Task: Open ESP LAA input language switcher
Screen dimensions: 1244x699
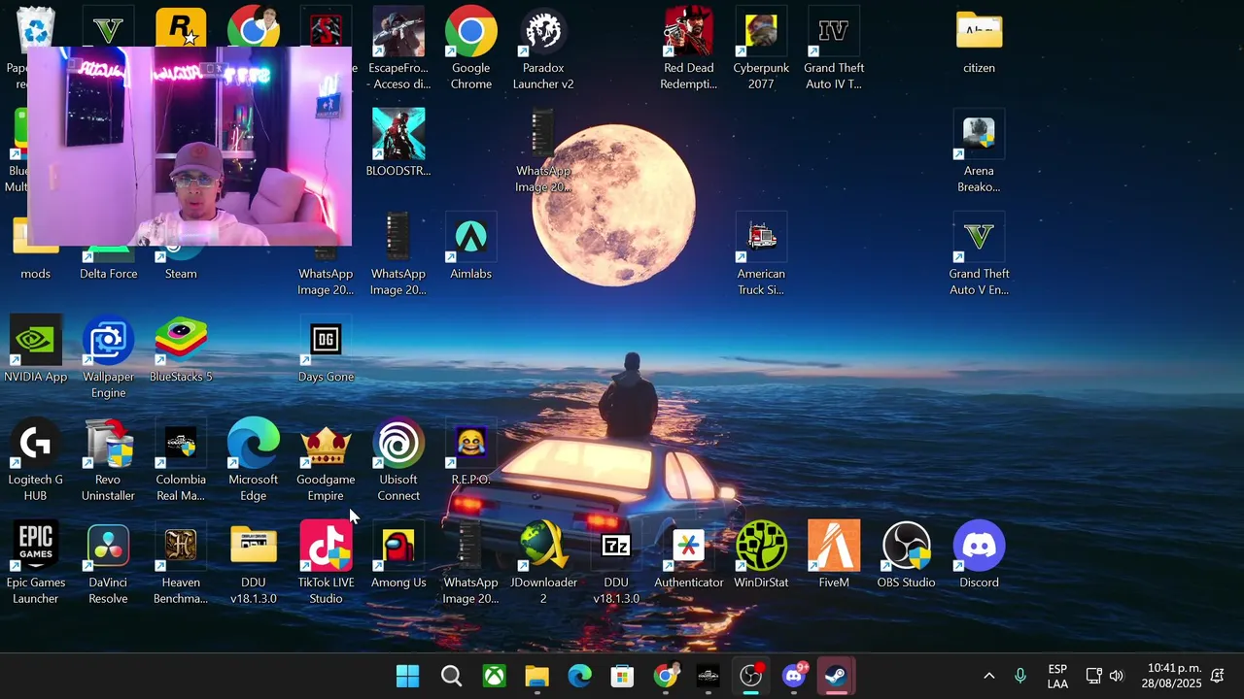Action: coord(1057,676)
